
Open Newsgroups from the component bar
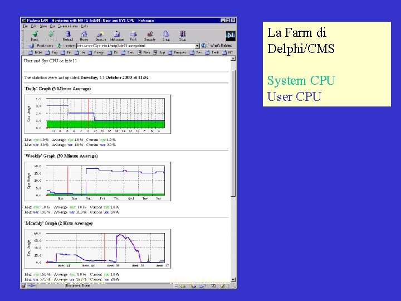[x=203, y=286]
